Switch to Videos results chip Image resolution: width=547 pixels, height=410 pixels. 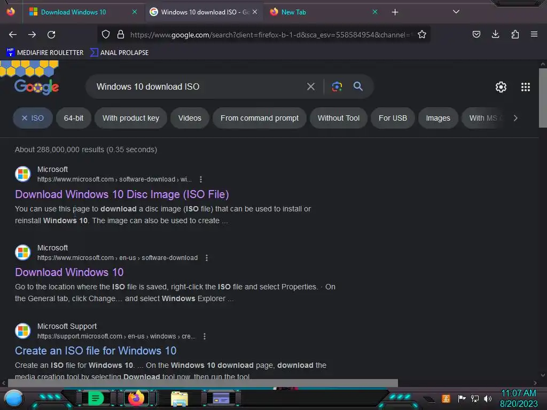[x=190, y=118]
